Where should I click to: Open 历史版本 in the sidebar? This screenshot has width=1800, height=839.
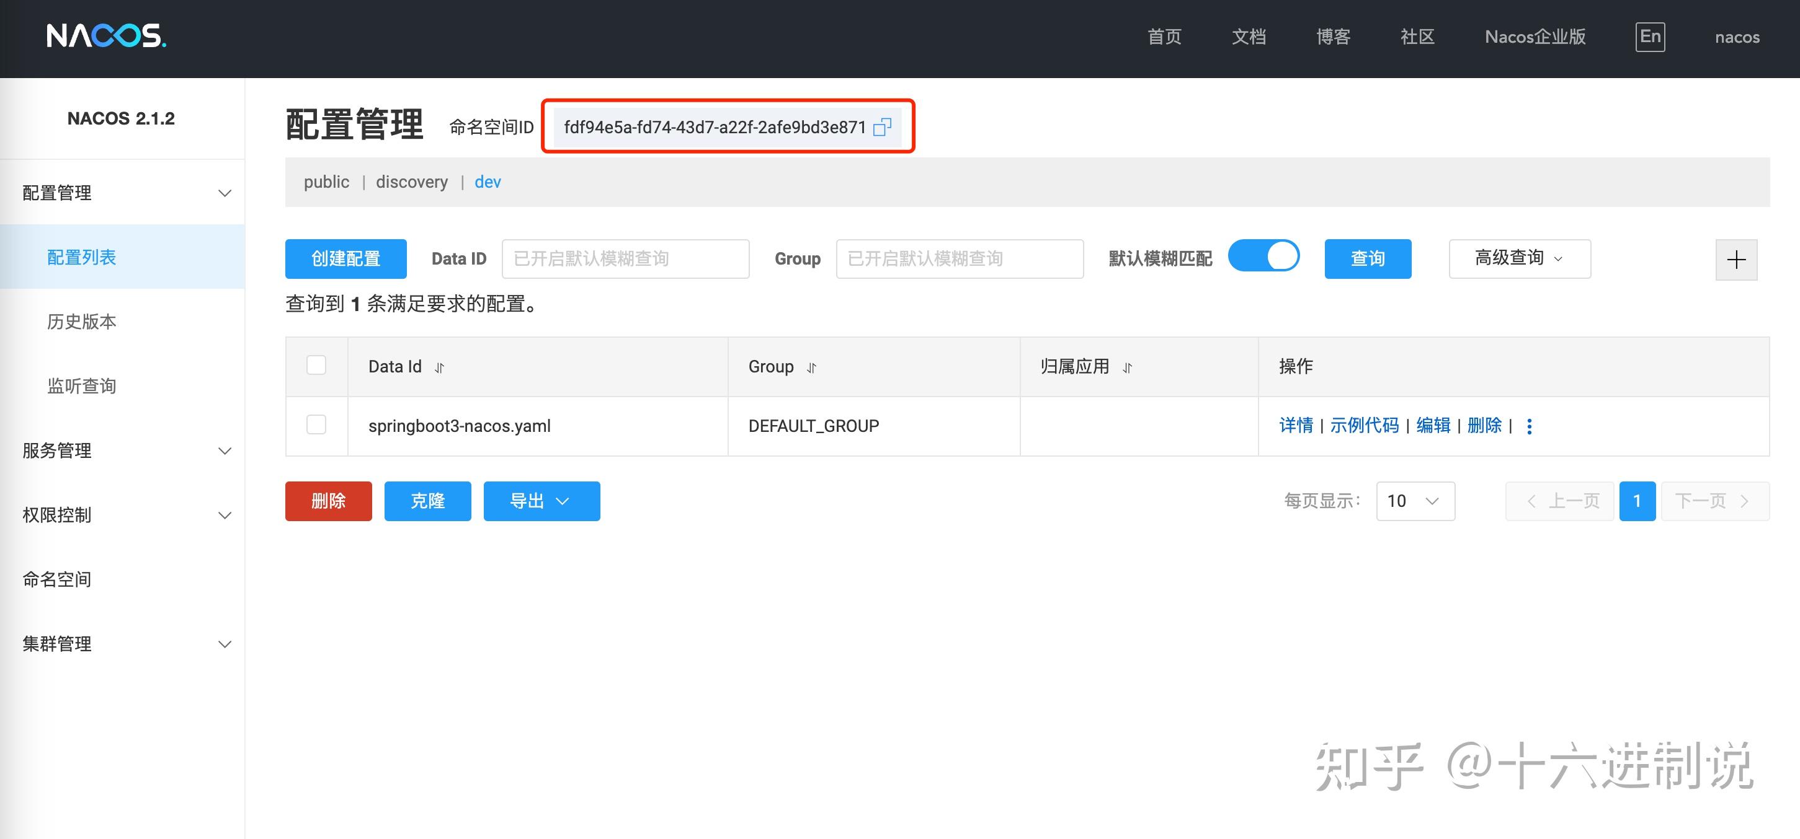pos(82,322)
